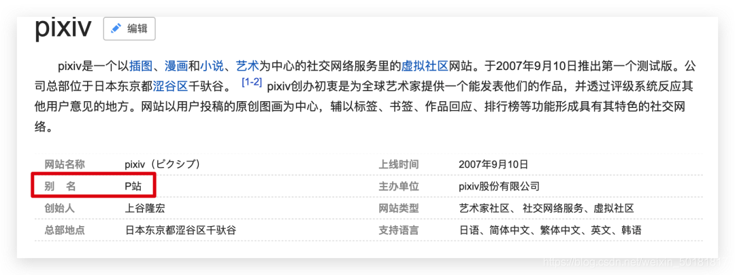Image resolution: width=735 pixels, height=275 pixels.
Task: Click the 创始人 label
Action: point(59,208)
